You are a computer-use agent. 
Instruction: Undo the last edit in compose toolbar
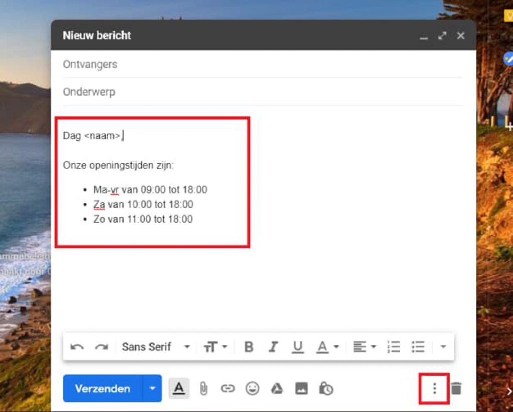pyautogui.click(x=77, y=347)
